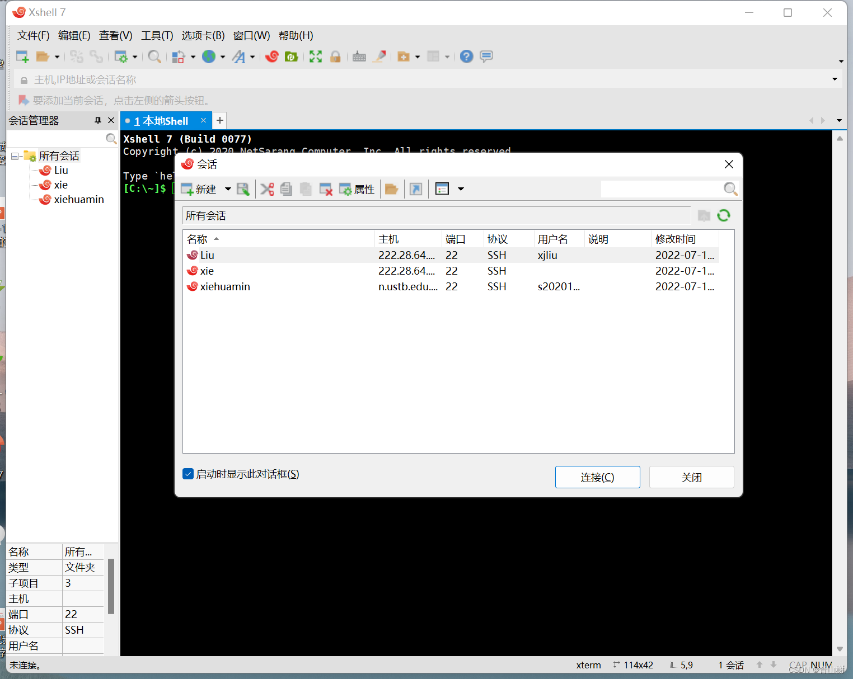
Task: Click the list view mode icon in dialog
Action: 442,189
